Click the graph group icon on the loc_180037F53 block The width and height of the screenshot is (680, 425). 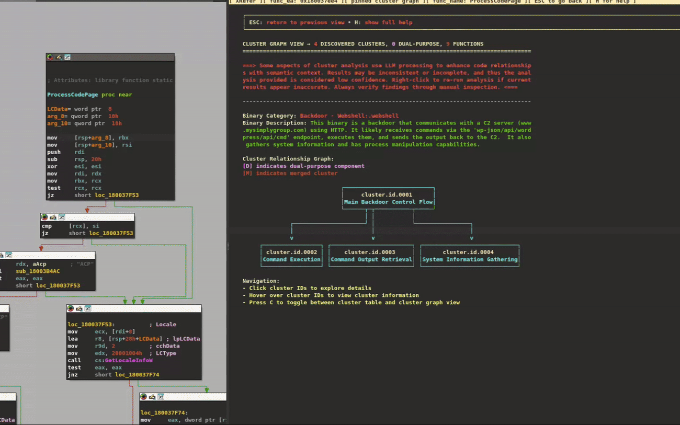point(88,308)
